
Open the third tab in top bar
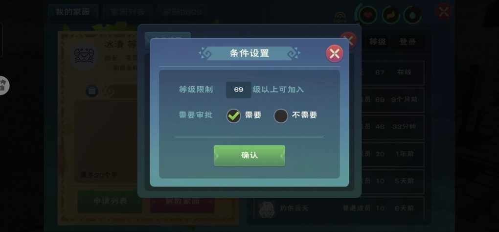tap(181, 12)
